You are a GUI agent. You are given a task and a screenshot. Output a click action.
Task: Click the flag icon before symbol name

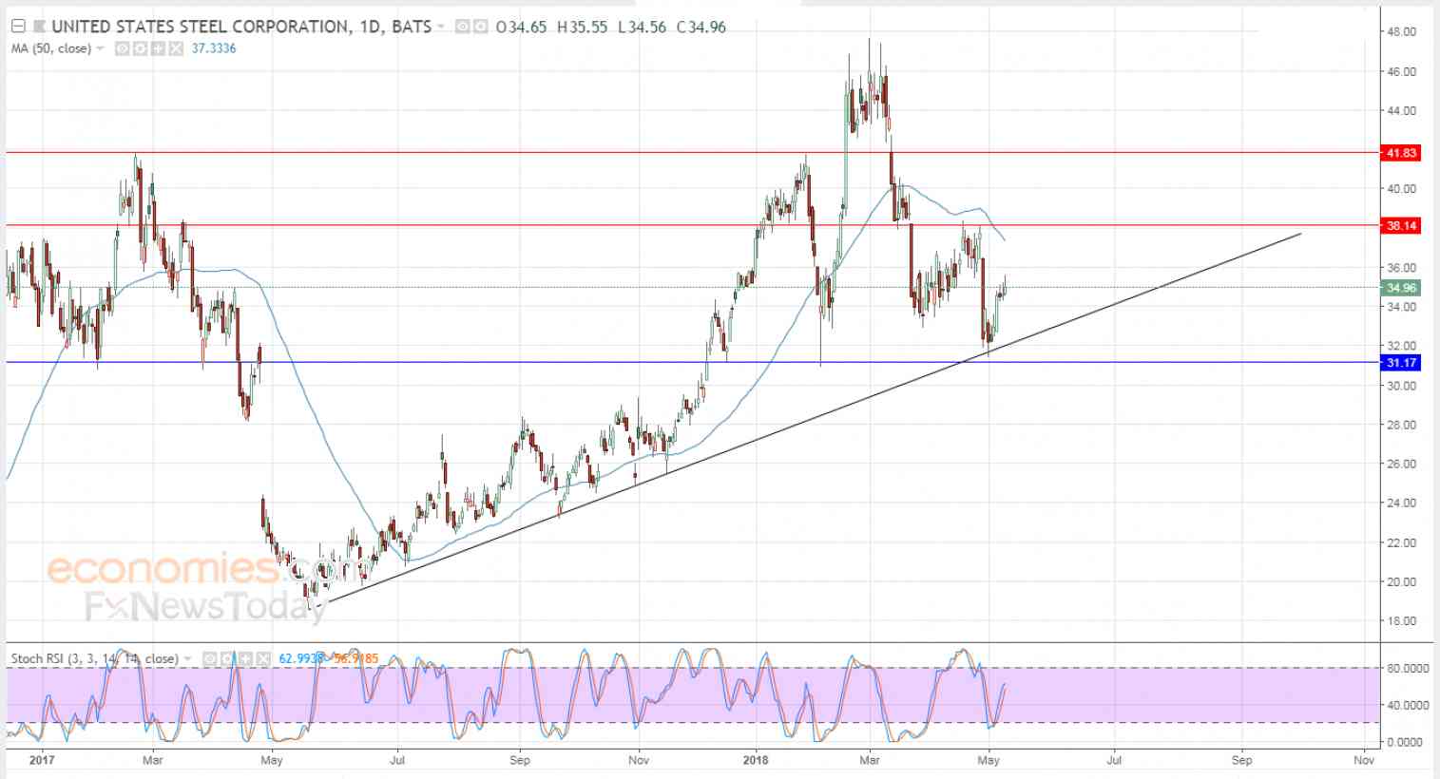pos(39,27)
